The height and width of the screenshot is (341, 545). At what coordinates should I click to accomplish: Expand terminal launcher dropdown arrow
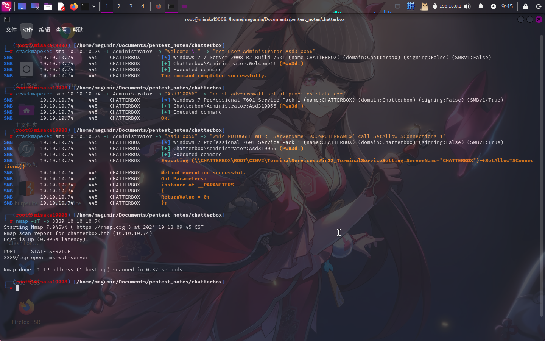point(94,6)
